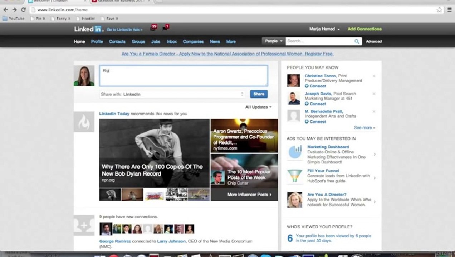Screen dimensions: 455x257
Task: Click Add Connections link
Action: point(365,29)
